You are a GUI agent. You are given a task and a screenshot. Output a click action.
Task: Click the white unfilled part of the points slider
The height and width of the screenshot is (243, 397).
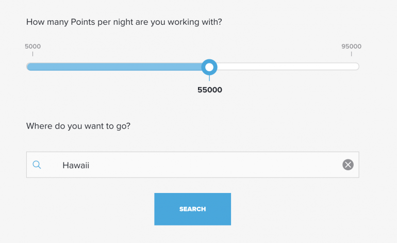coord(289,67)
